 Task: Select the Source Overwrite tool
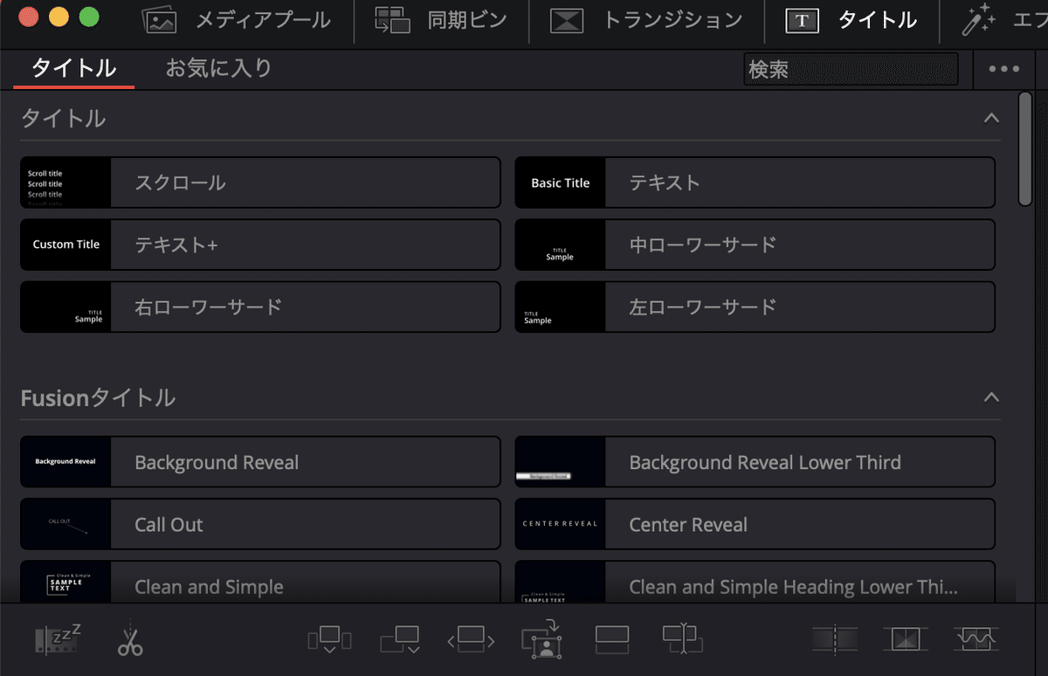[x=682, y=639]
